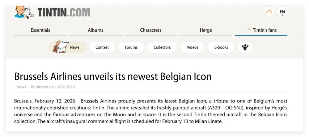Click the black eagle emblem button

point(245,47)
